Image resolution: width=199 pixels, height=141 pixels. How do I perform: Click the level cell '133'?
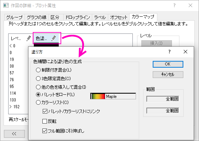(x=13, y=100)
